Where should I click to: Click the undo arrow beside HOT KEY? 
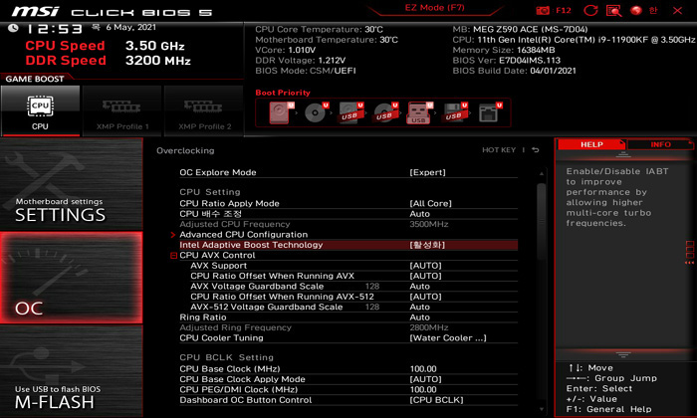click(x=535, y=150)
